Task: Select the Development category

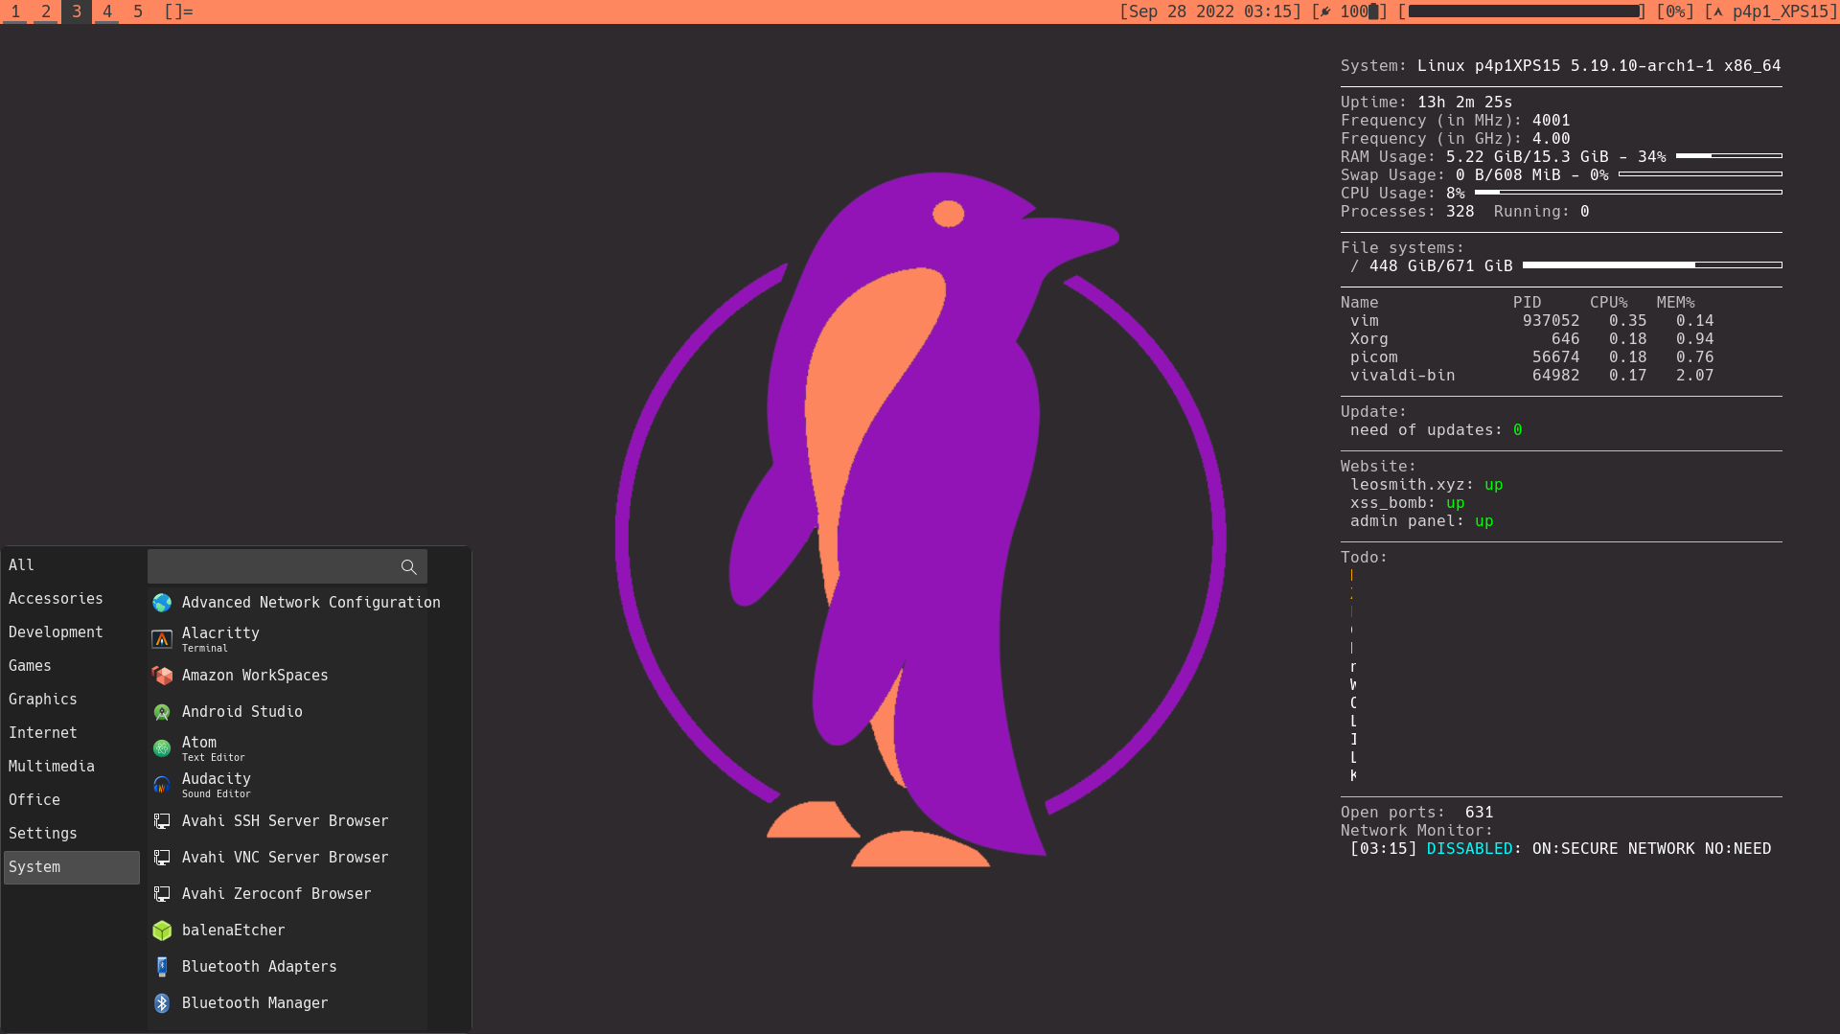Action: click(x=56, y=632)
